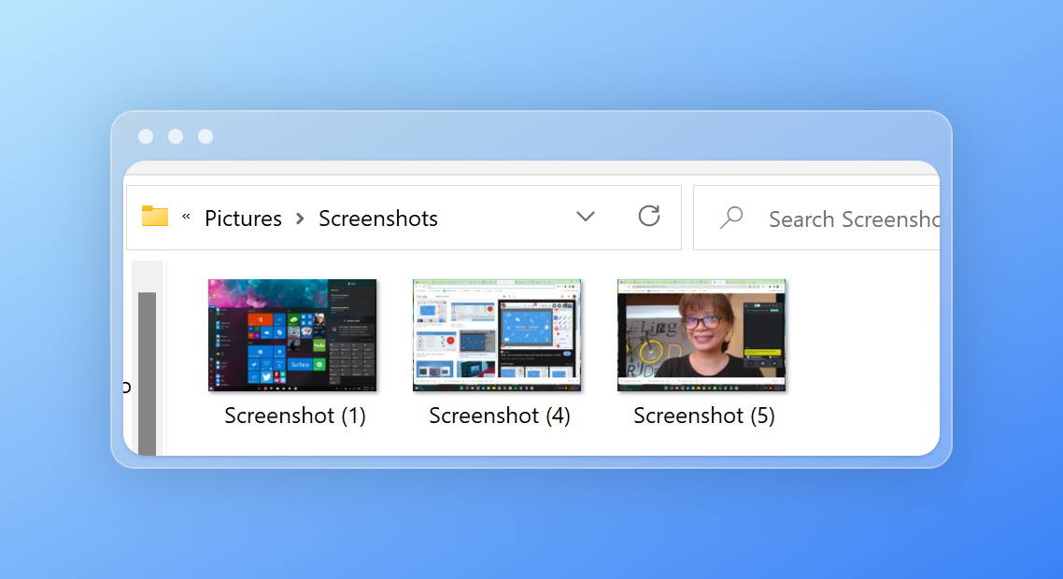The image size is (1063, 579).
Task: Select the Screenshot (4) file name
Action: [499, 416]
